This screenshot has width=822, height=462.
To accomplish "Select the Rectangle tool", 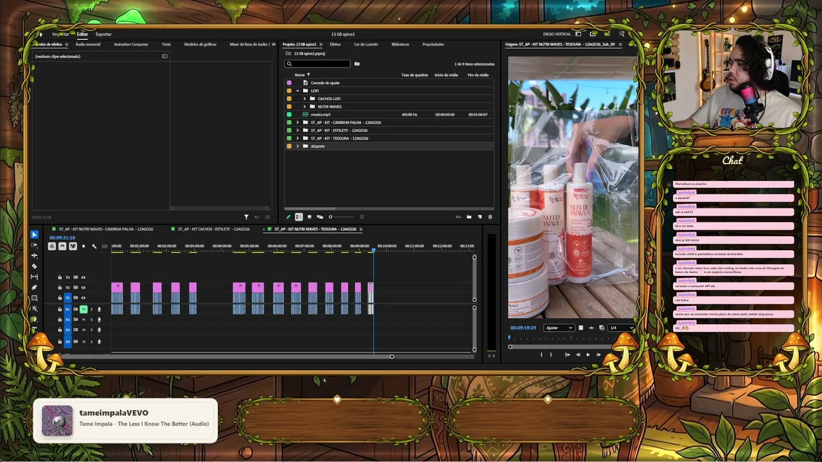I will coord(35,298).
